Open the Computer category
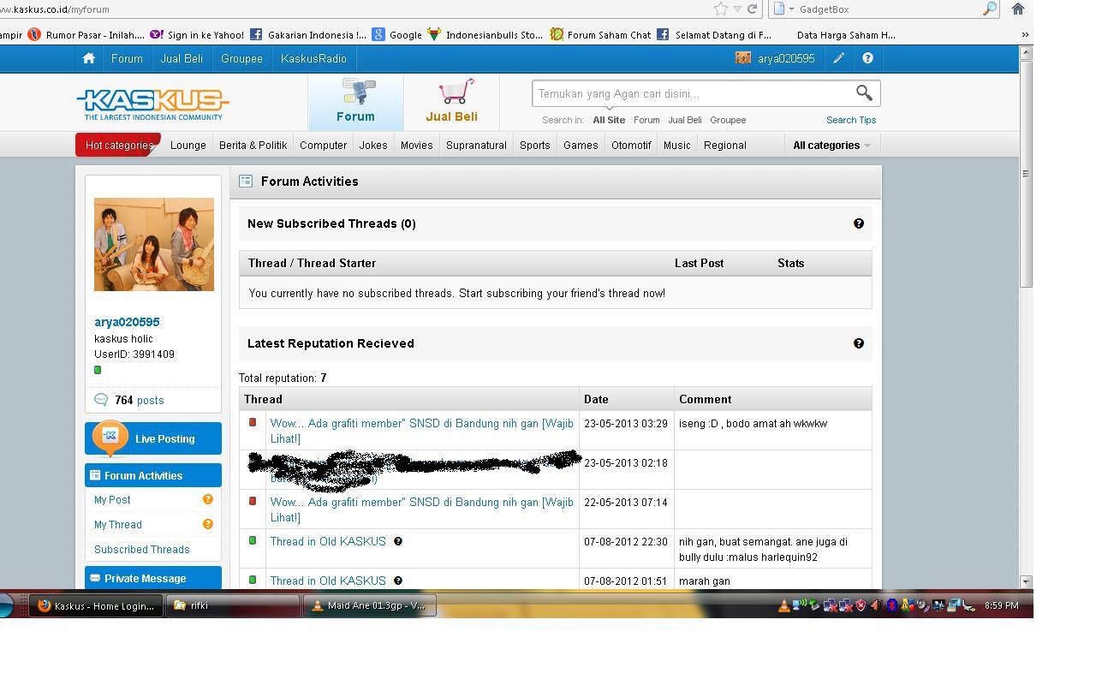The image size is (1096, 685). [323, 145]
